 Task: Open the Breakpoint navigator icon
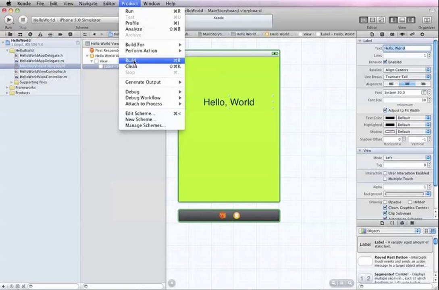coord(60,34)
